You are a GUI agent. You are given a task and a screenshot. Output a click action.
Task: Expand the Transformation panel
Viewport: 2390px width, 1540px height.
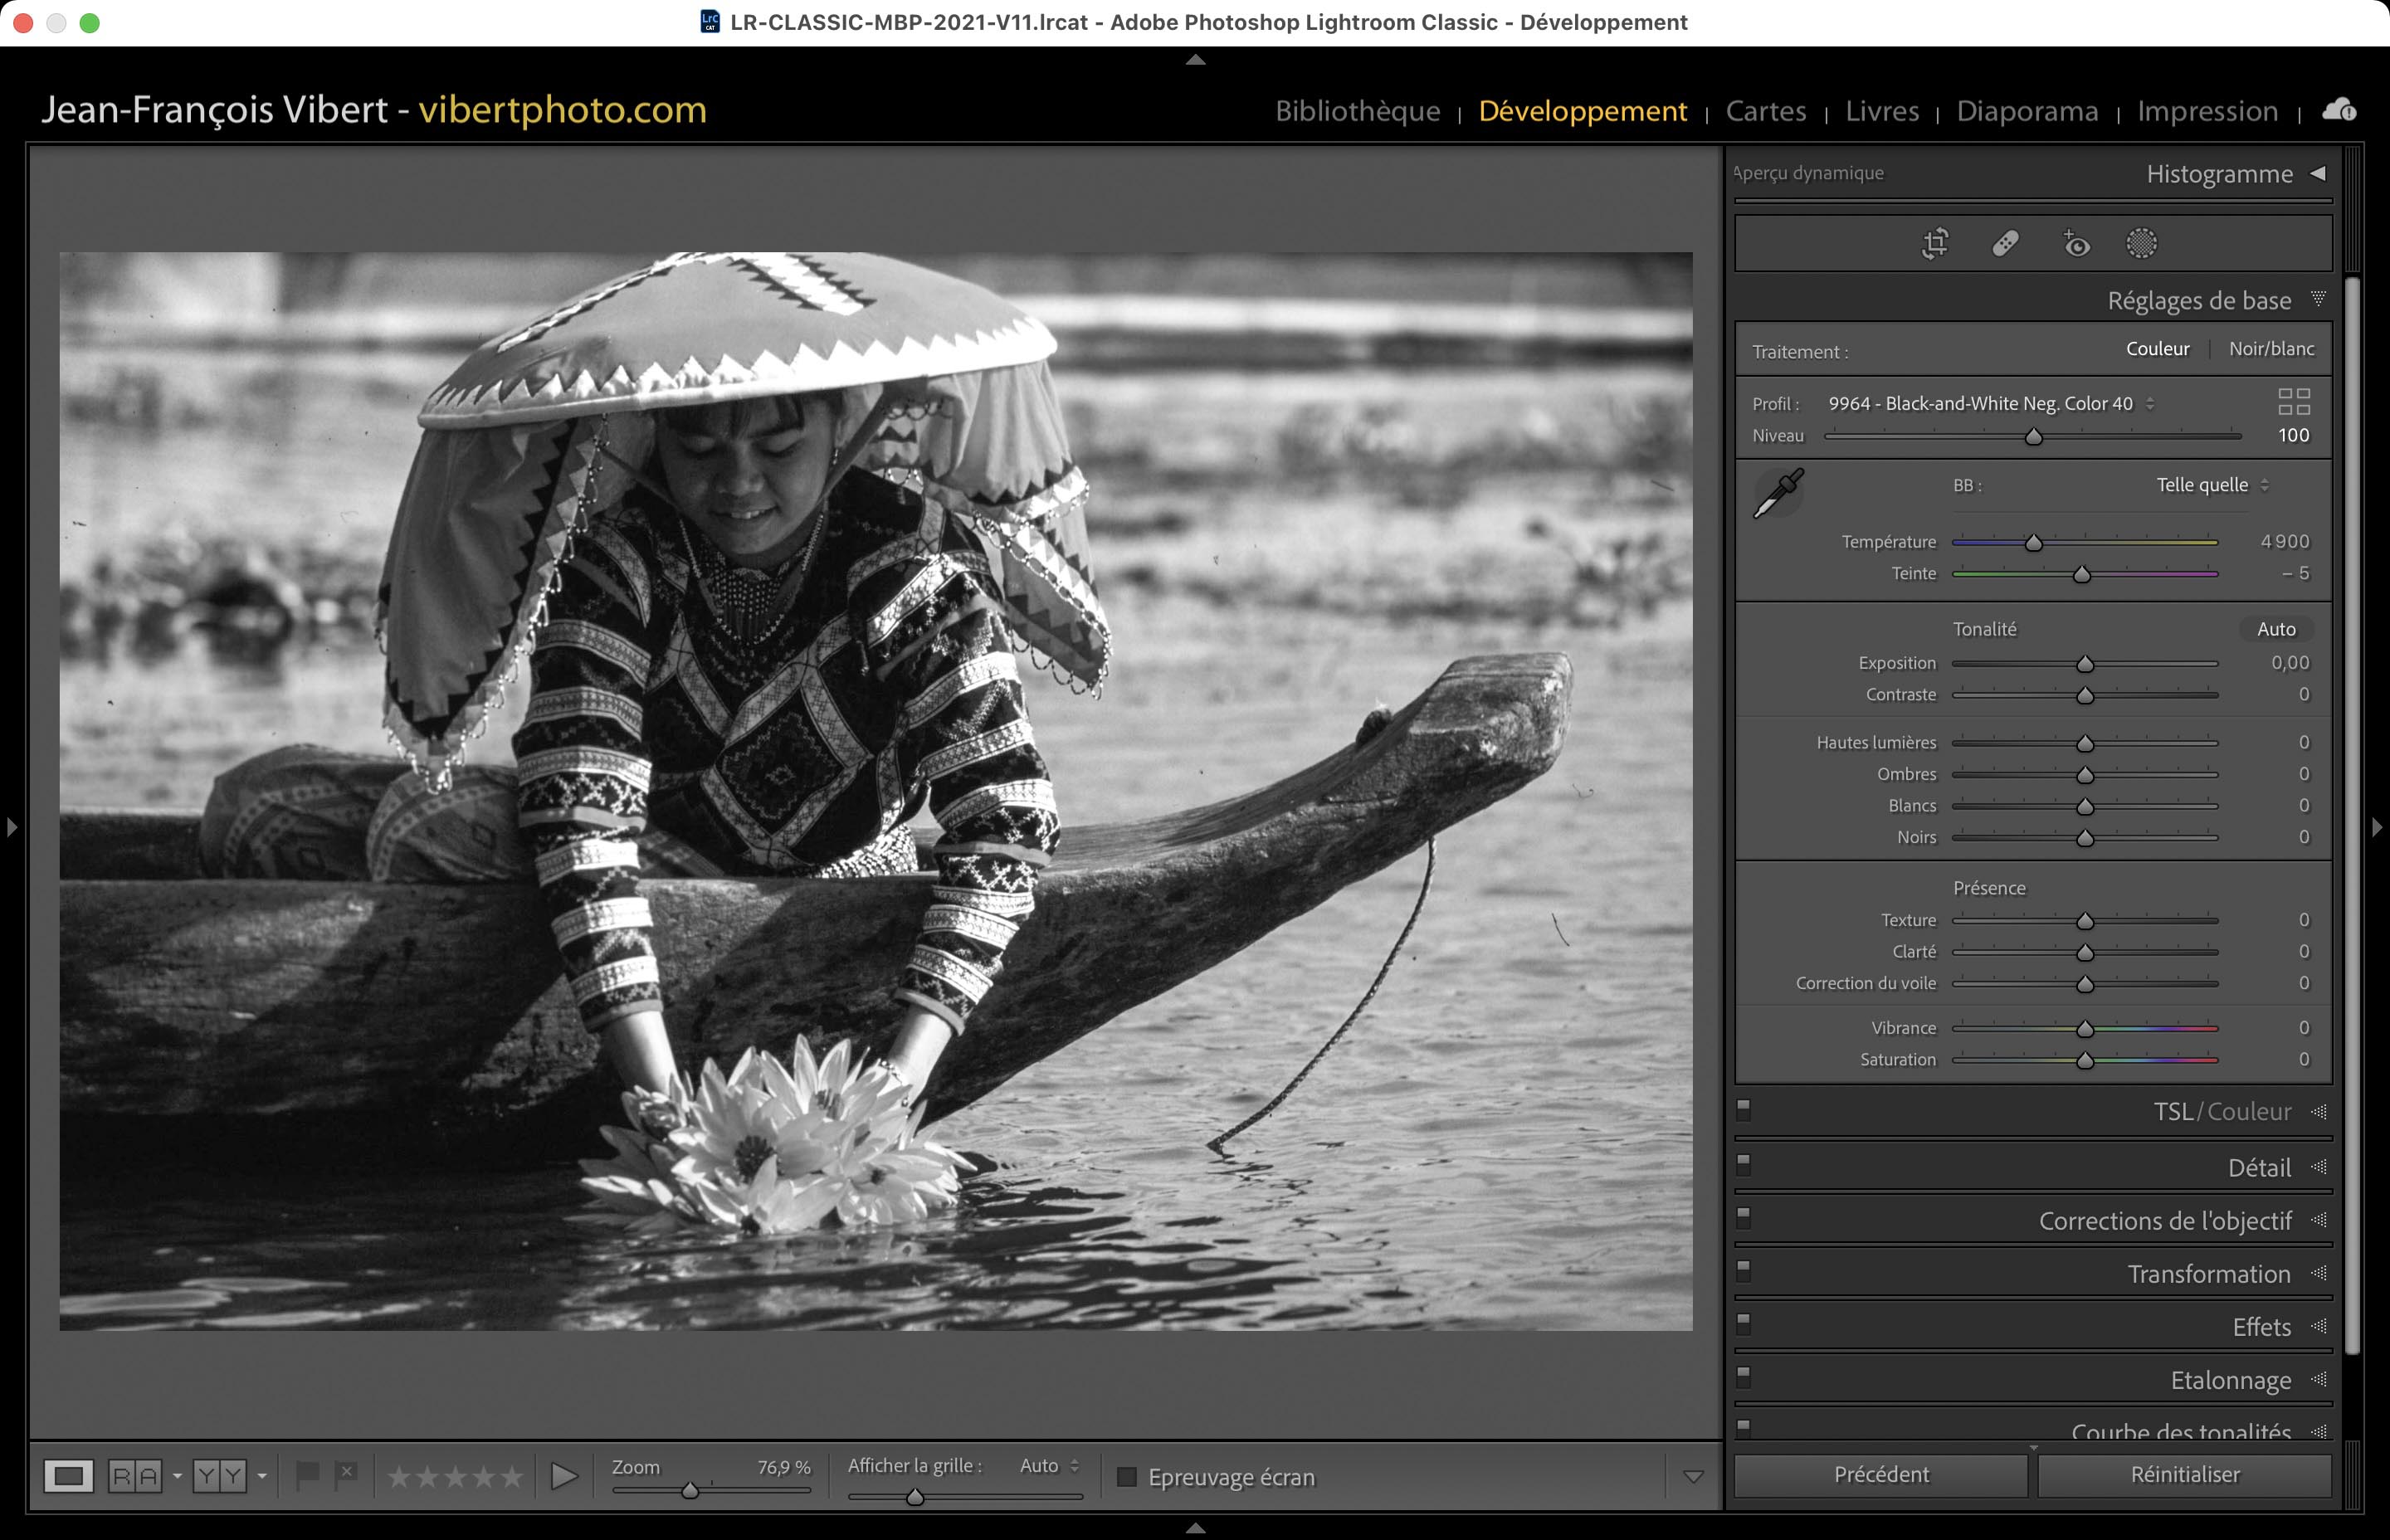click(2208, 1274)
